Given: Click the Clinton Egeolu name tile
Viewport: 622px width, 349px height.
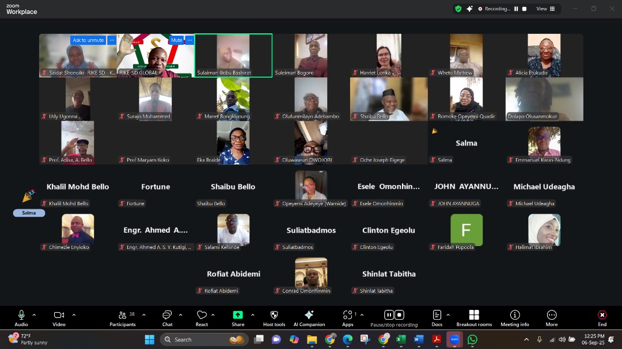Looking at the screenshot, I should (389, 230).
